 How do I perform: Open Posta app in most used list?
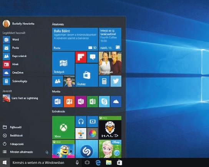pos(11,48)
